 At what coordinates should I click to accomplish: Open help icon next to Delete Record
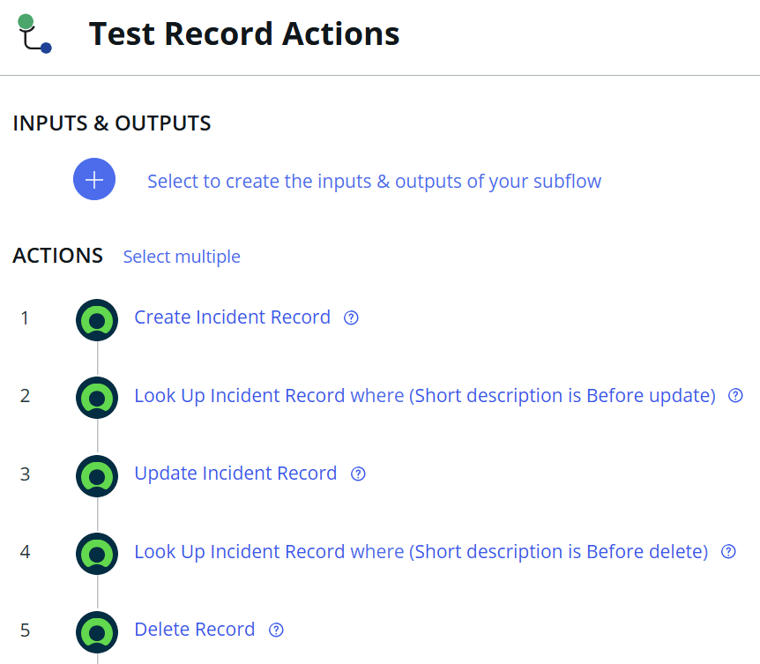[x=276, y=630]
